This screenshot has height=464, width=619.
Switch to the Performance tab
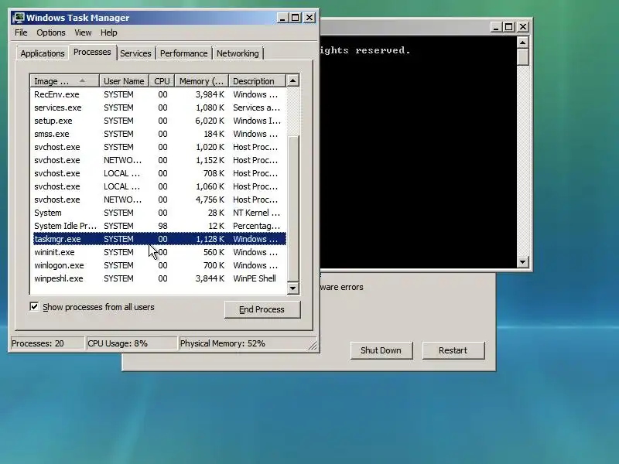tap(183, 53)
